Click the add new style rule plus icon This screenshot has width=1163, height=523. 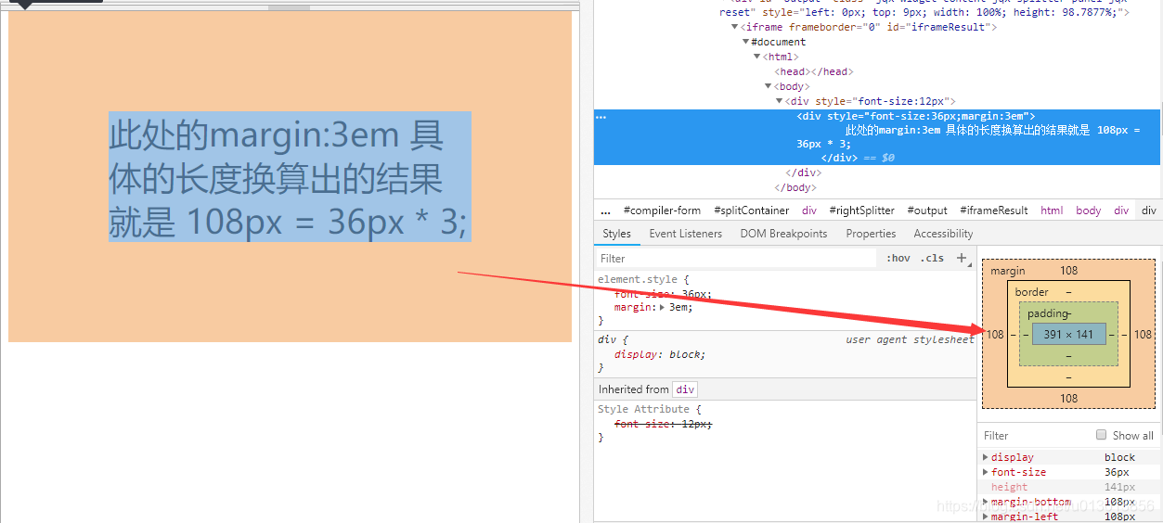[962, 259]
